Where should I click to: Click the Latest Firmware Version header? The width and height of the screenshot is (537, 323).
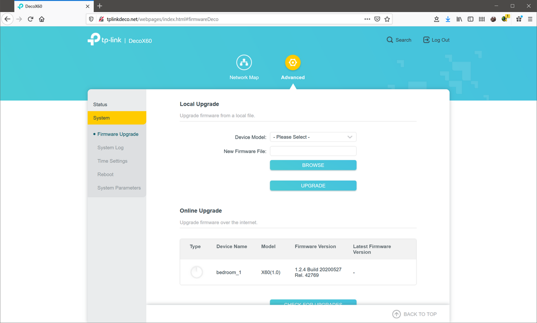tap(372, 249)
